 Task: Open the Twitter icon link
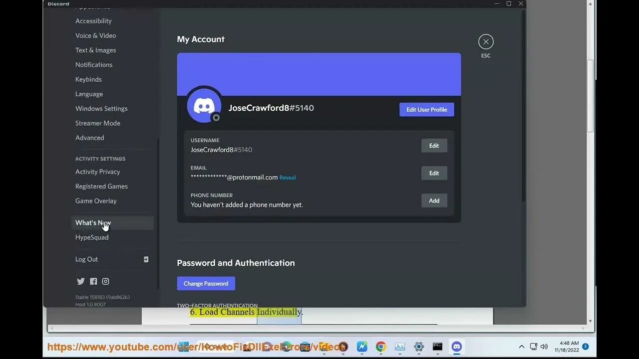point(81,281)
